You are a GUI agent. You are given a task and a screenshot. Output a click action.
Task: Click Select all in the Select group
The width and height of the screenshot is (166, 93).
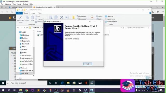click(109, 16)
